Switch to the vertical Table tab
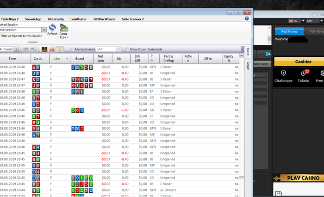 (248, 51)
